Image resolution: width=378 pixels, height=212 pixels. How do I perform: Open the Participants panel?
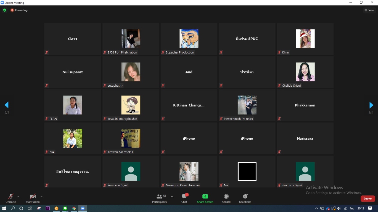(x=160, y=198)
